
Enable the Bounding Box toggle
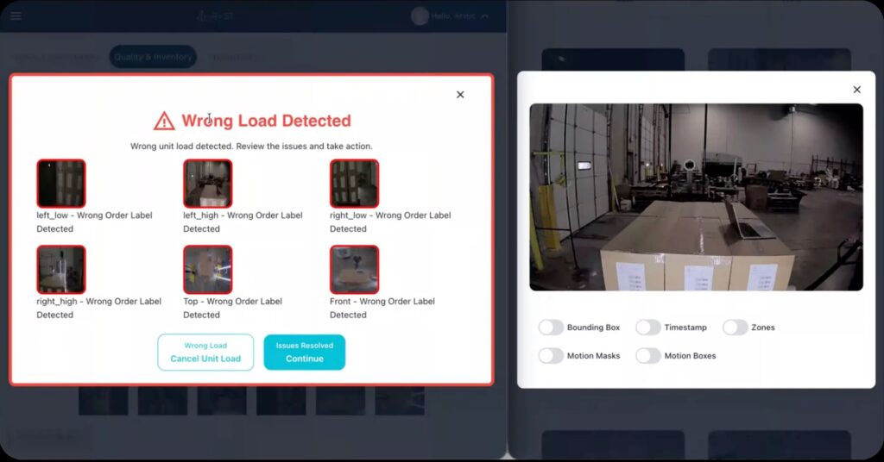coord(551,328)
